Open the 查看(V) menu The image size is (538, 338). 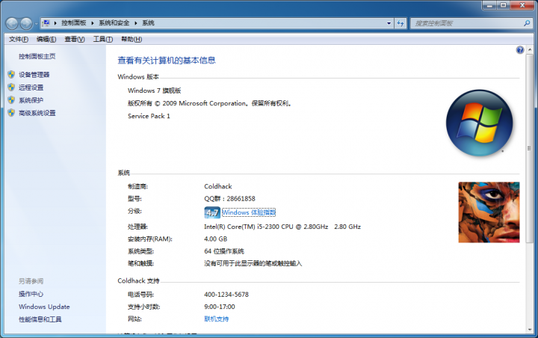pos(75,39)
